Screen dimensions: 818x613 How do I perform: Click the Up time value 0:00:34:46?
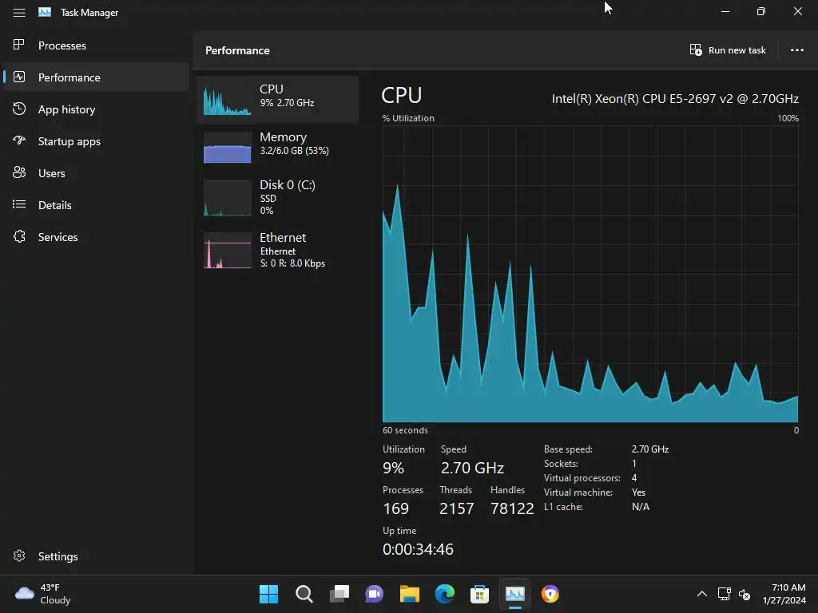418,549
